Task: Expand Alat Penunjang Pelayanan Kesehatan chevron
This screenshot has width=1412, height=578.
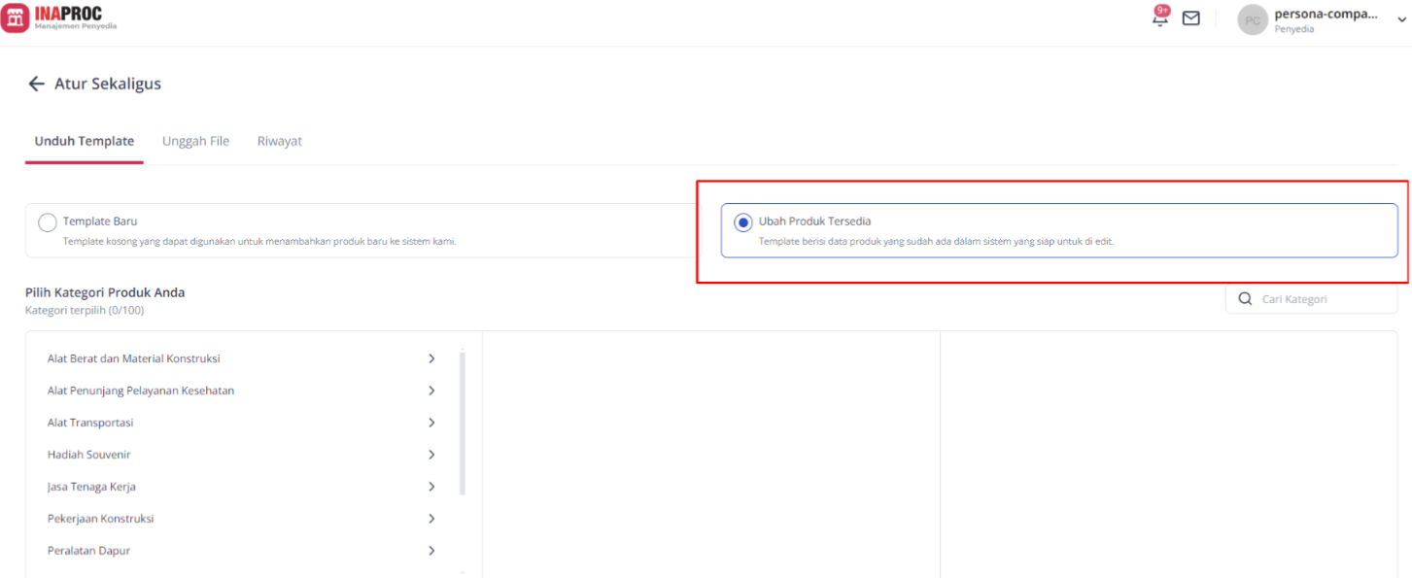Action: coord(431,391)
